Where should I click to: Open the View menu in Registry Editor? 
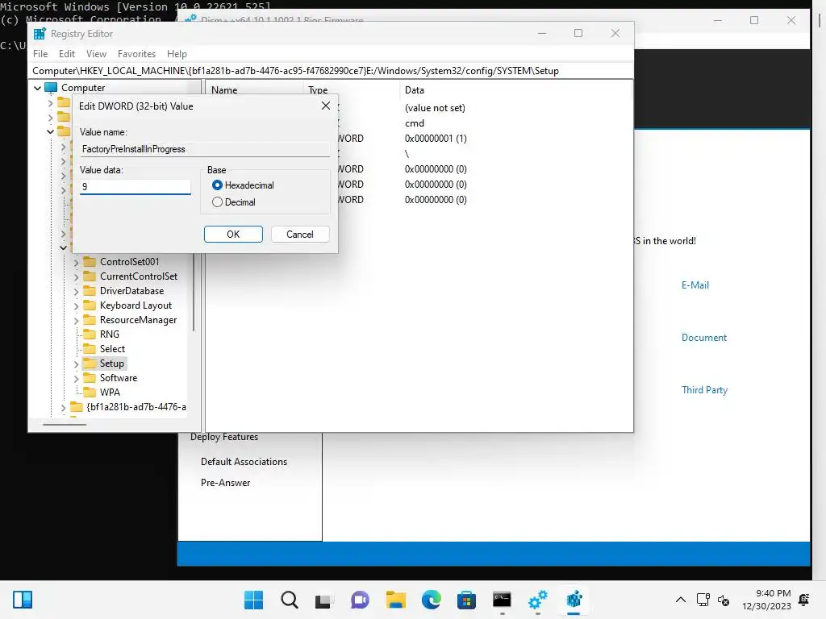tap(97, 54)
